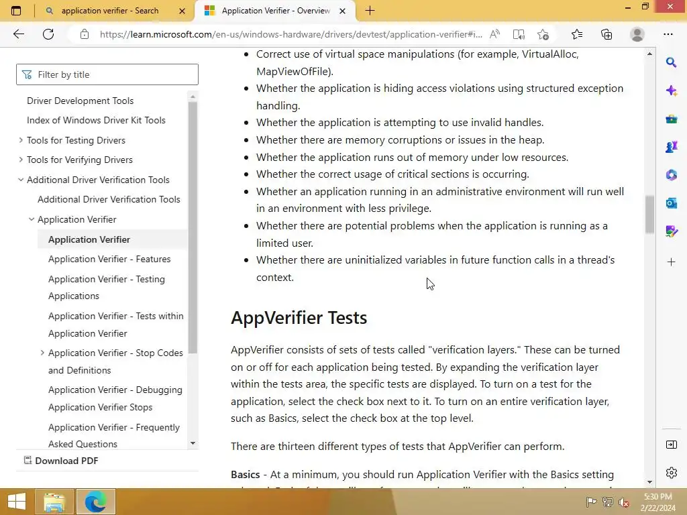
Task: Open network tray icon
Action: pyautogui.click(x=608, y=502)
